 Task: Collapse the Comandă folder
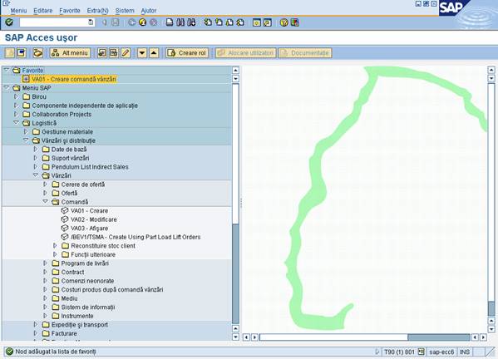[46, 201]
